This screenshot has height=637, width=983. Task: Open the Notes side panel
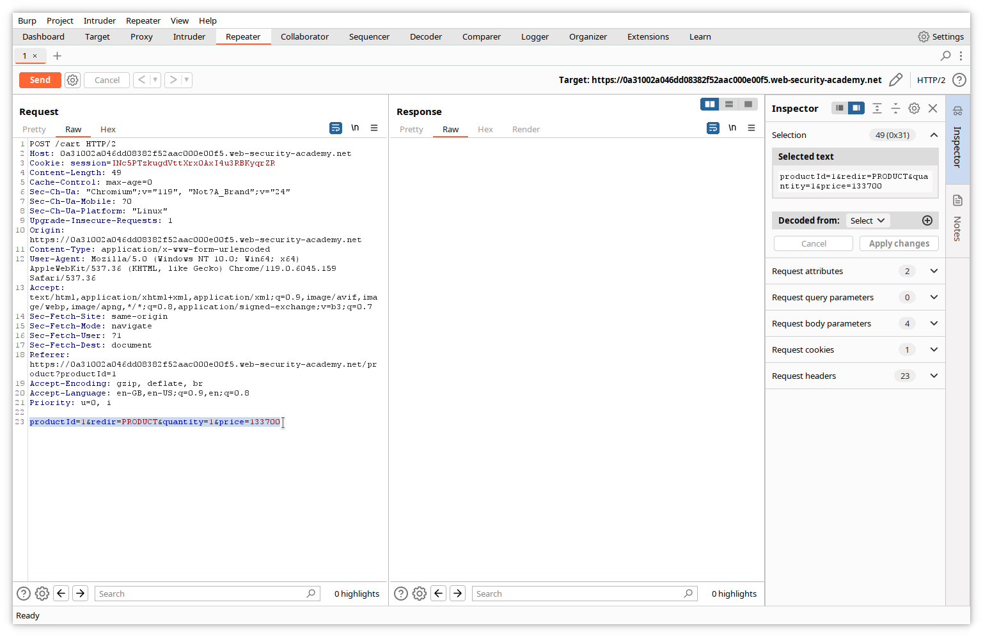pos(957,219)
